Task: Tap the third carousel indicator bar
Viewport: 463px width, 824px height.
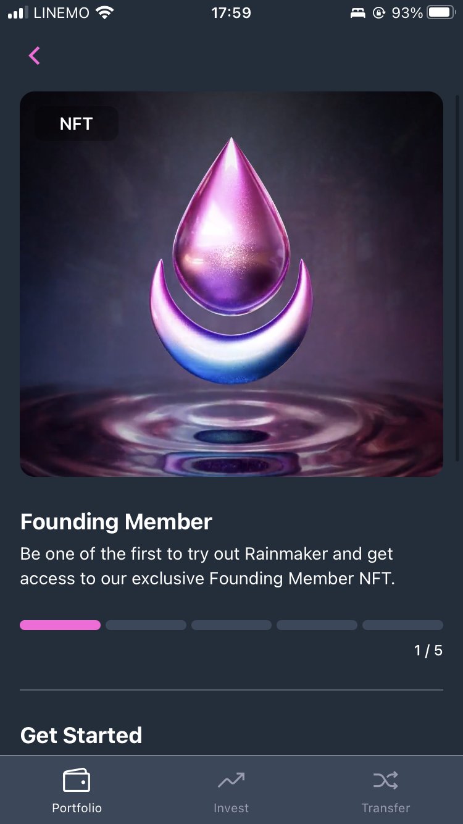Action: click(x=231, y=625)
